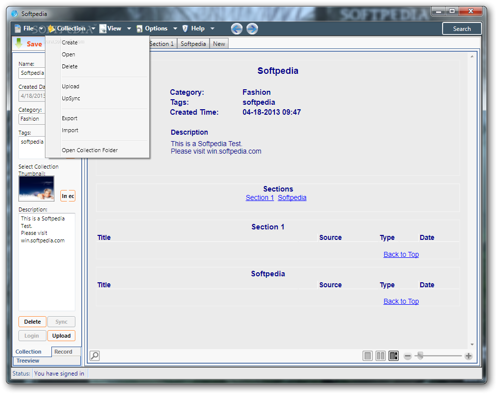Click the Description text area
Screen dimensions: 497x394
click(x=47, y=262)
